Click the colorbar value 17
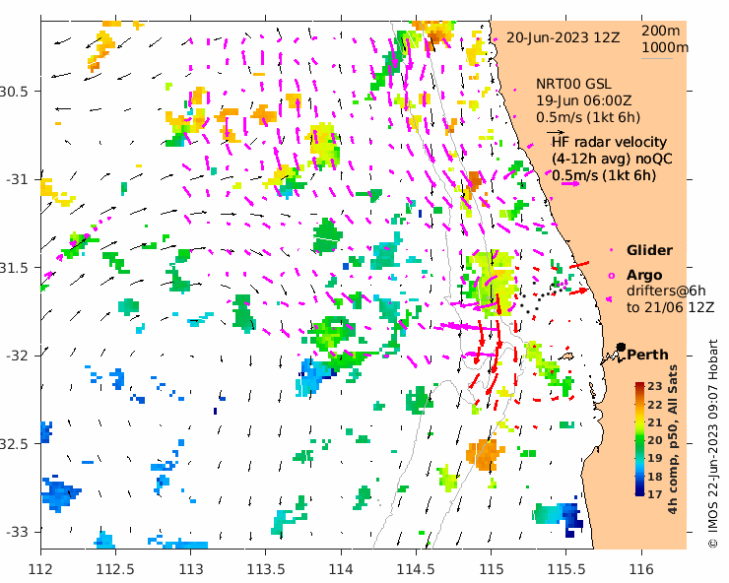Screen dimensions: 729x583 click(654, 494)
